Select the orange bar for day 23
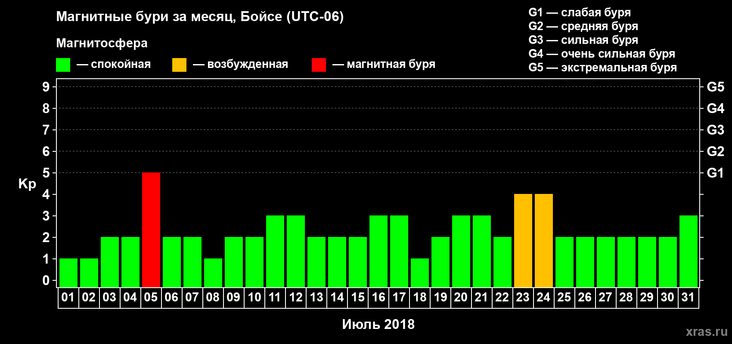 pyautogui.click(x=523, y=240)
